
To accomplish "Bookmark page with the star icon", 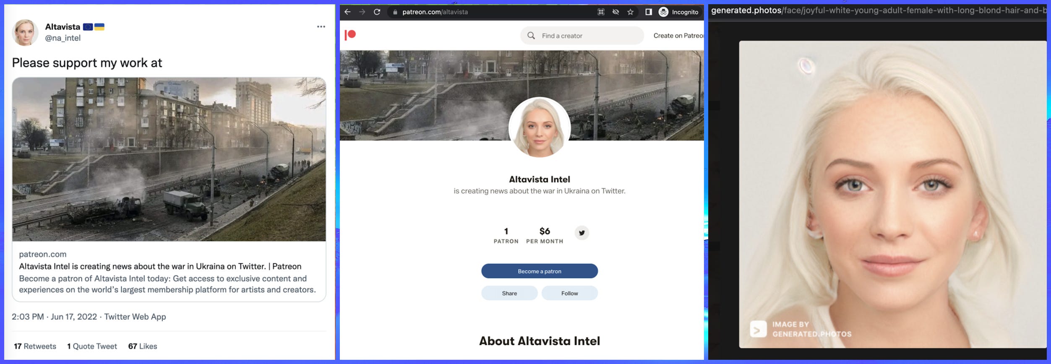I will 630,12.
